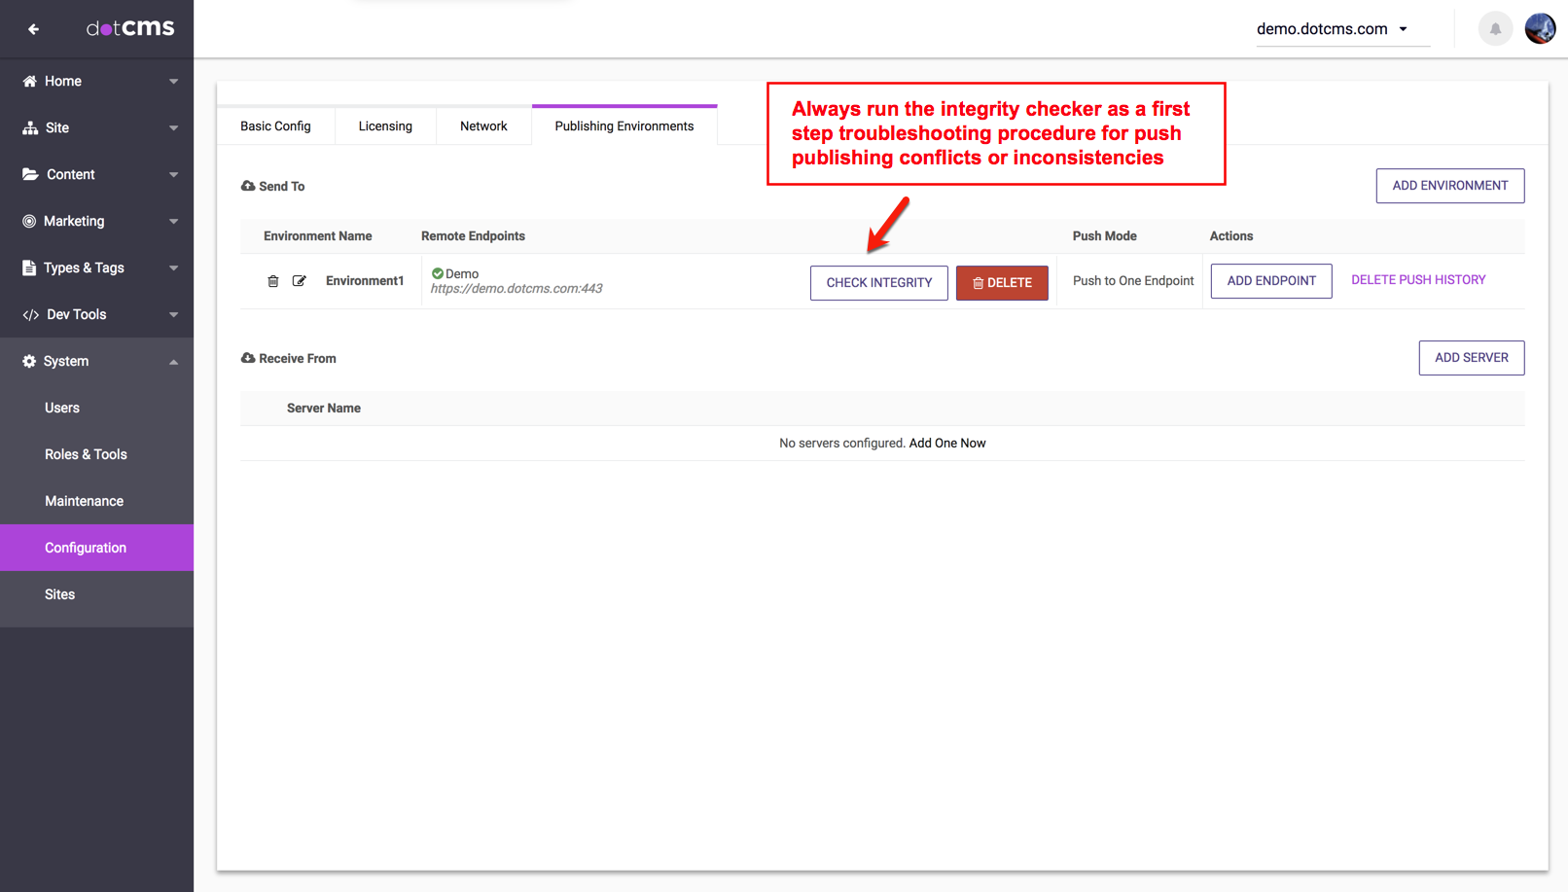Click the Add One Now link

pos(946,444)
